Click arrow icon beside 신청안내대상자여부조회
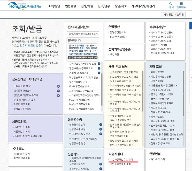 (58, 95)
